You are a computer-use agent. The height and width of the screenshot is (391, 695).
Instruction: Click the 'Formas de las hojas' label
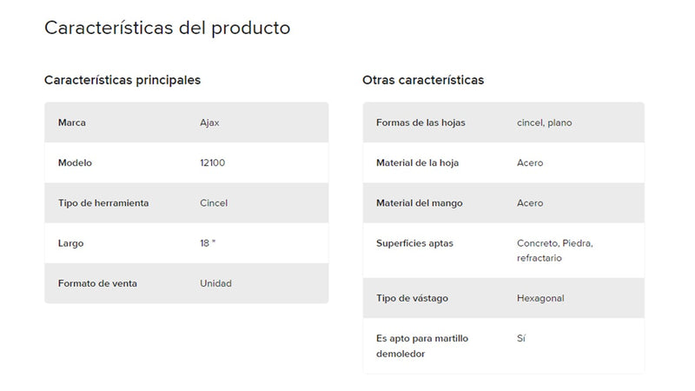(420, 123)
